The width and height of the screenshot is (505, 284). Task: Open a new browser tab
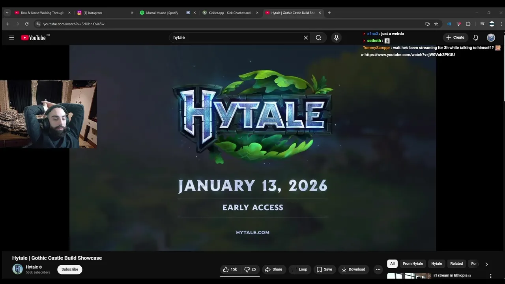coord(329,13)
